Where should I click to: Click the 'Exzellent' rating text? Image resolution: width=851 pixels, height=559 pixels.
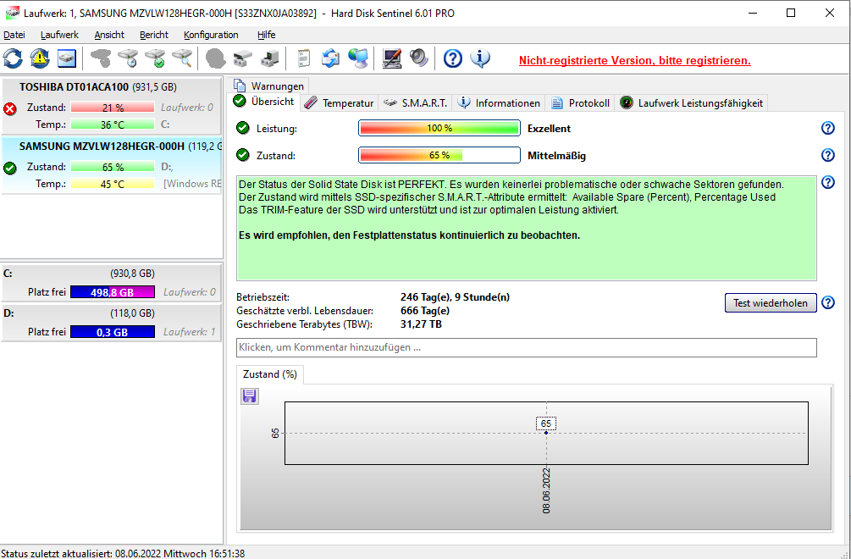point(549,129)
